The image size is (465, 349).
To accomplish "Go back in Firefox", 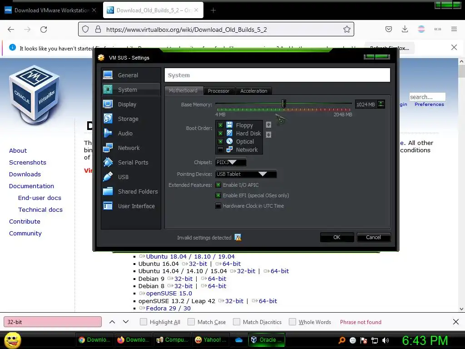I will [x=11, y=30].
